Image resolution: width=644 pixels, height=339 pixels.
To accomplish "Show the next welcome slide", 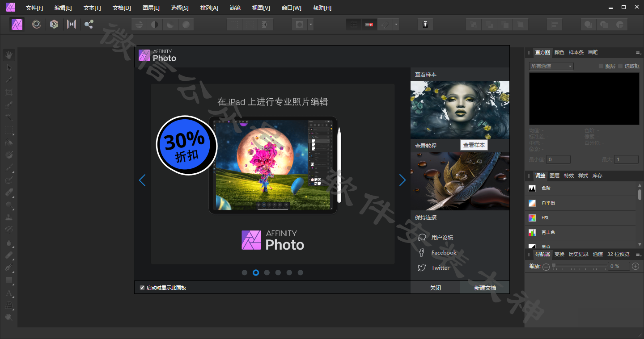I will 402,180.
